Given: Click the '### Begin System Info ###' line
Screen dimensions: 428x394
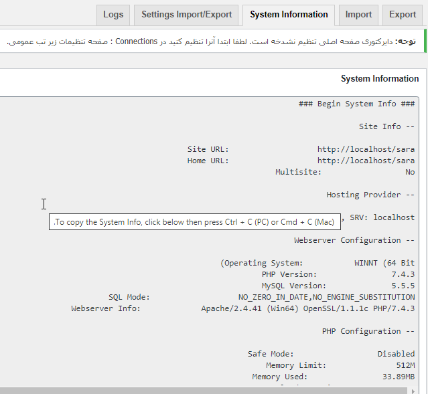Looking at the screenshot, I should coord(356,104).
